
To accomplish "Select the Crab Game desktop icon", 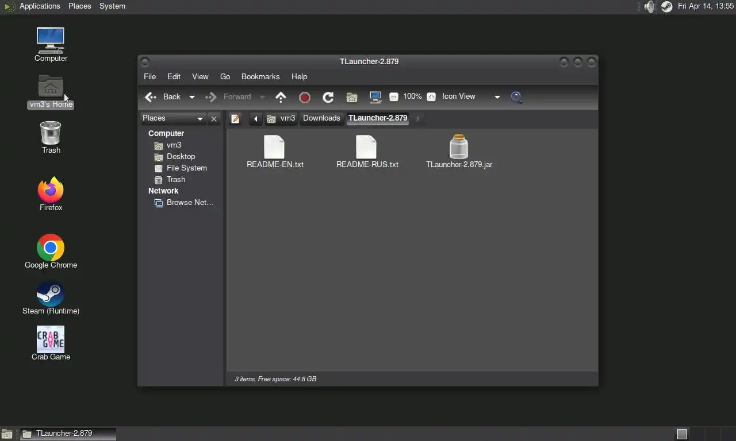I will (51, 343).
